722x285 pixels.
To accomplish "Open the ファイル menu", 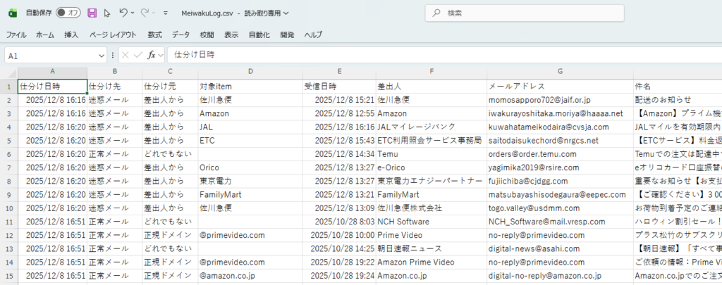I will tap(16, 34).
